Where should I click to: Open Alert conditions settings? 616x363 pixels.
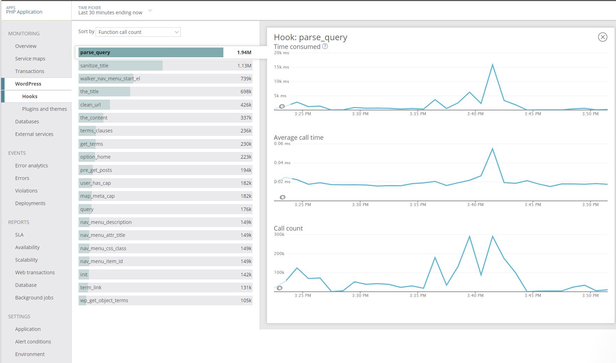click(33, 342)
